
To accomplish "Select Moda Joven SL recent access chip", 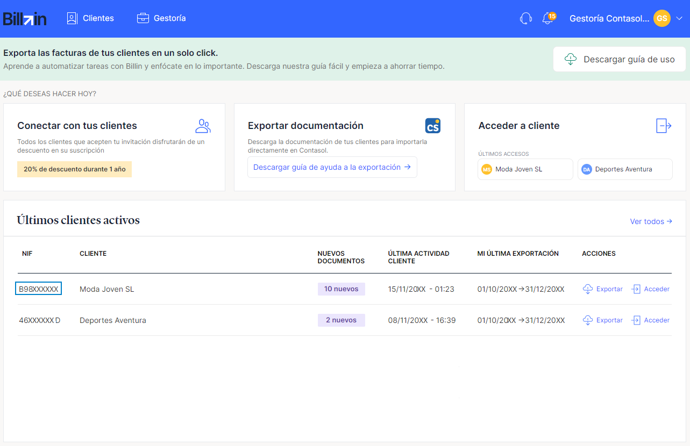I will [x=525, y=169].
